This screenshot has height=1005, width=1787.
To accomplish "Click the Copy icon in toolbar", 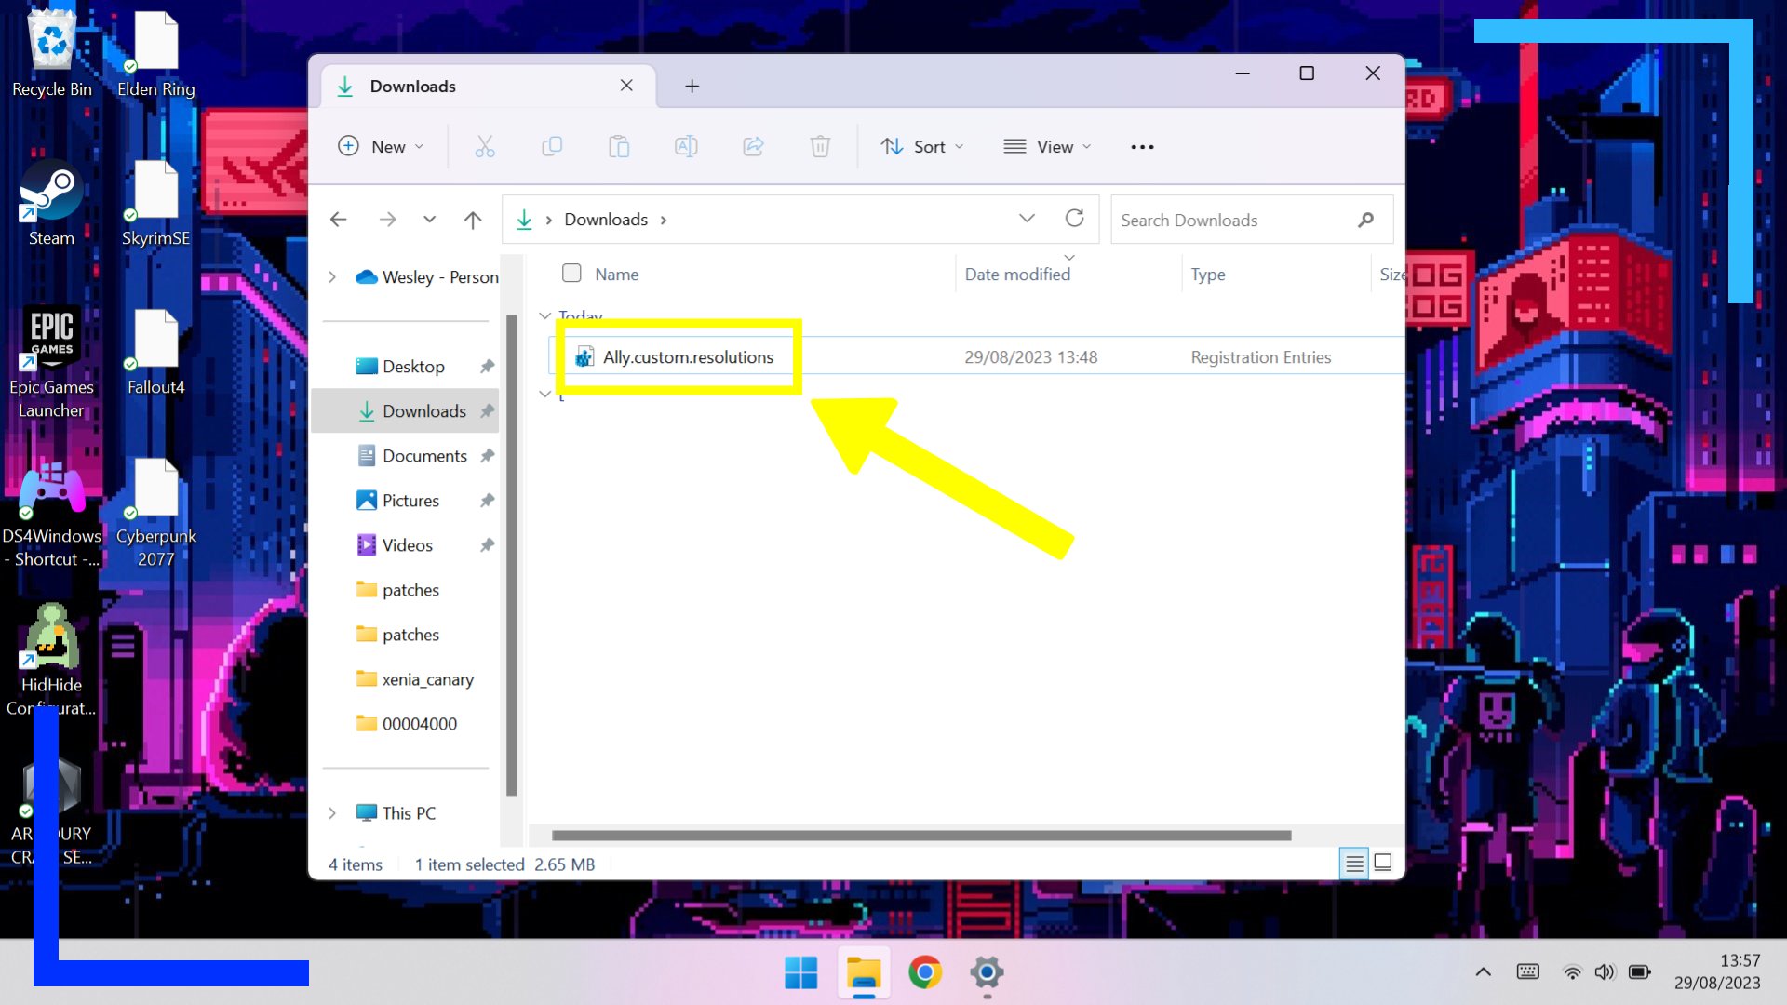I will point(552,146).
